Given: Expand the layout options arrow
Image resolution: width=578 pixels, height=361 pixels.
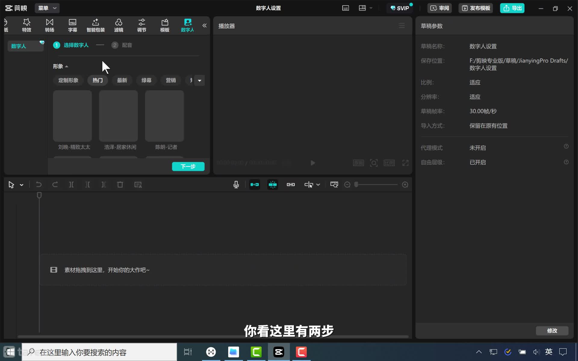Looking at the screenshot, I should coord(371,8).
